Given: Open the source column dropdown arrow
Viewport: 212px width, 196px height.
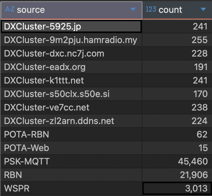Looking at the screenshot, I should pyautogui.click(x=133, y=9).
